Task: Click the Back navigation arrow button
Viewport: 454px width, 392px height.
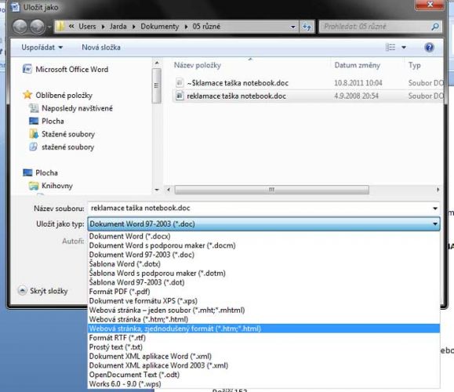Action: [20, 27]
